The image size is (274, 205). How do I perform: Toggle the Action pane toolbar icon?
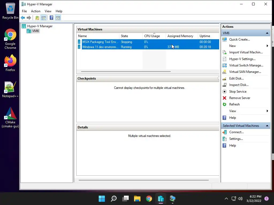58,18
